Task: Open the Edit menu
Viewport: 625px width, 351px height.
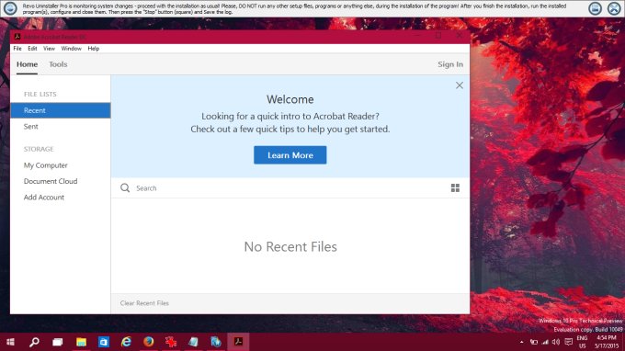Action: 32,48
